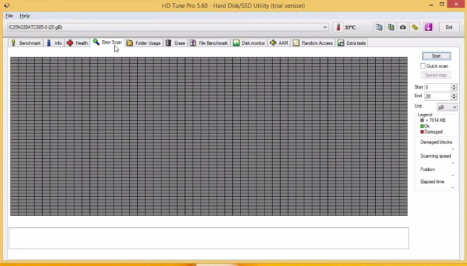Open the options wrench icon

[x=415, y=27]
